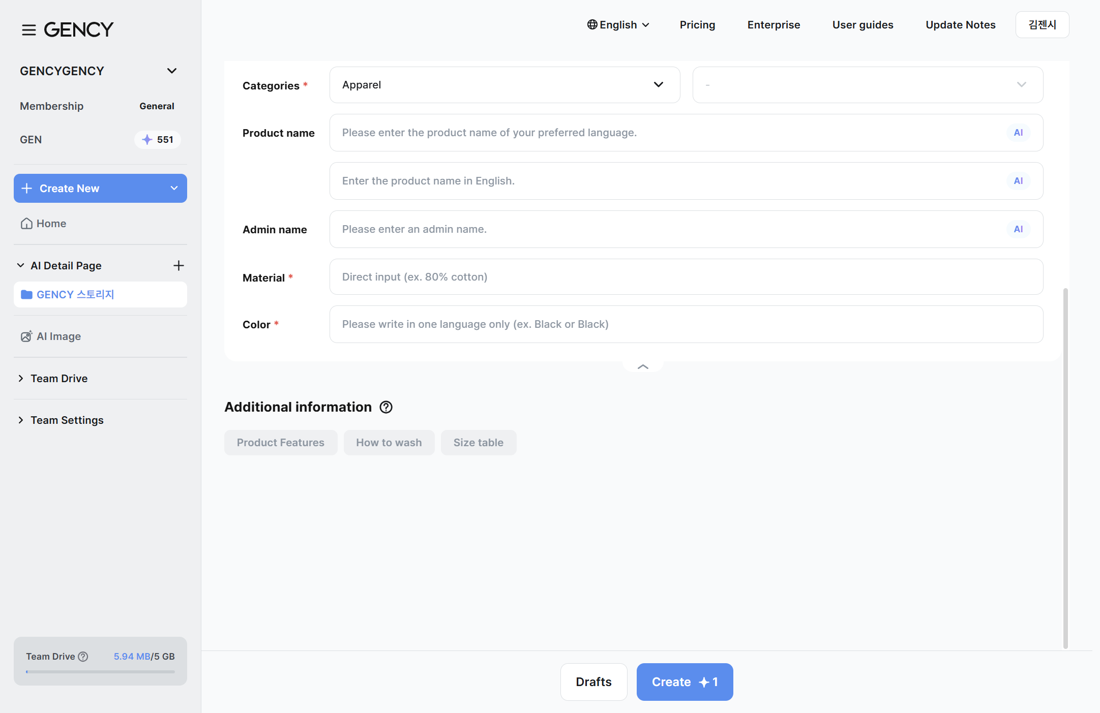The width and height of the screenshot is (1100, 713).
Task: Open the Home page from sidebar
Action: click(44, 224)
